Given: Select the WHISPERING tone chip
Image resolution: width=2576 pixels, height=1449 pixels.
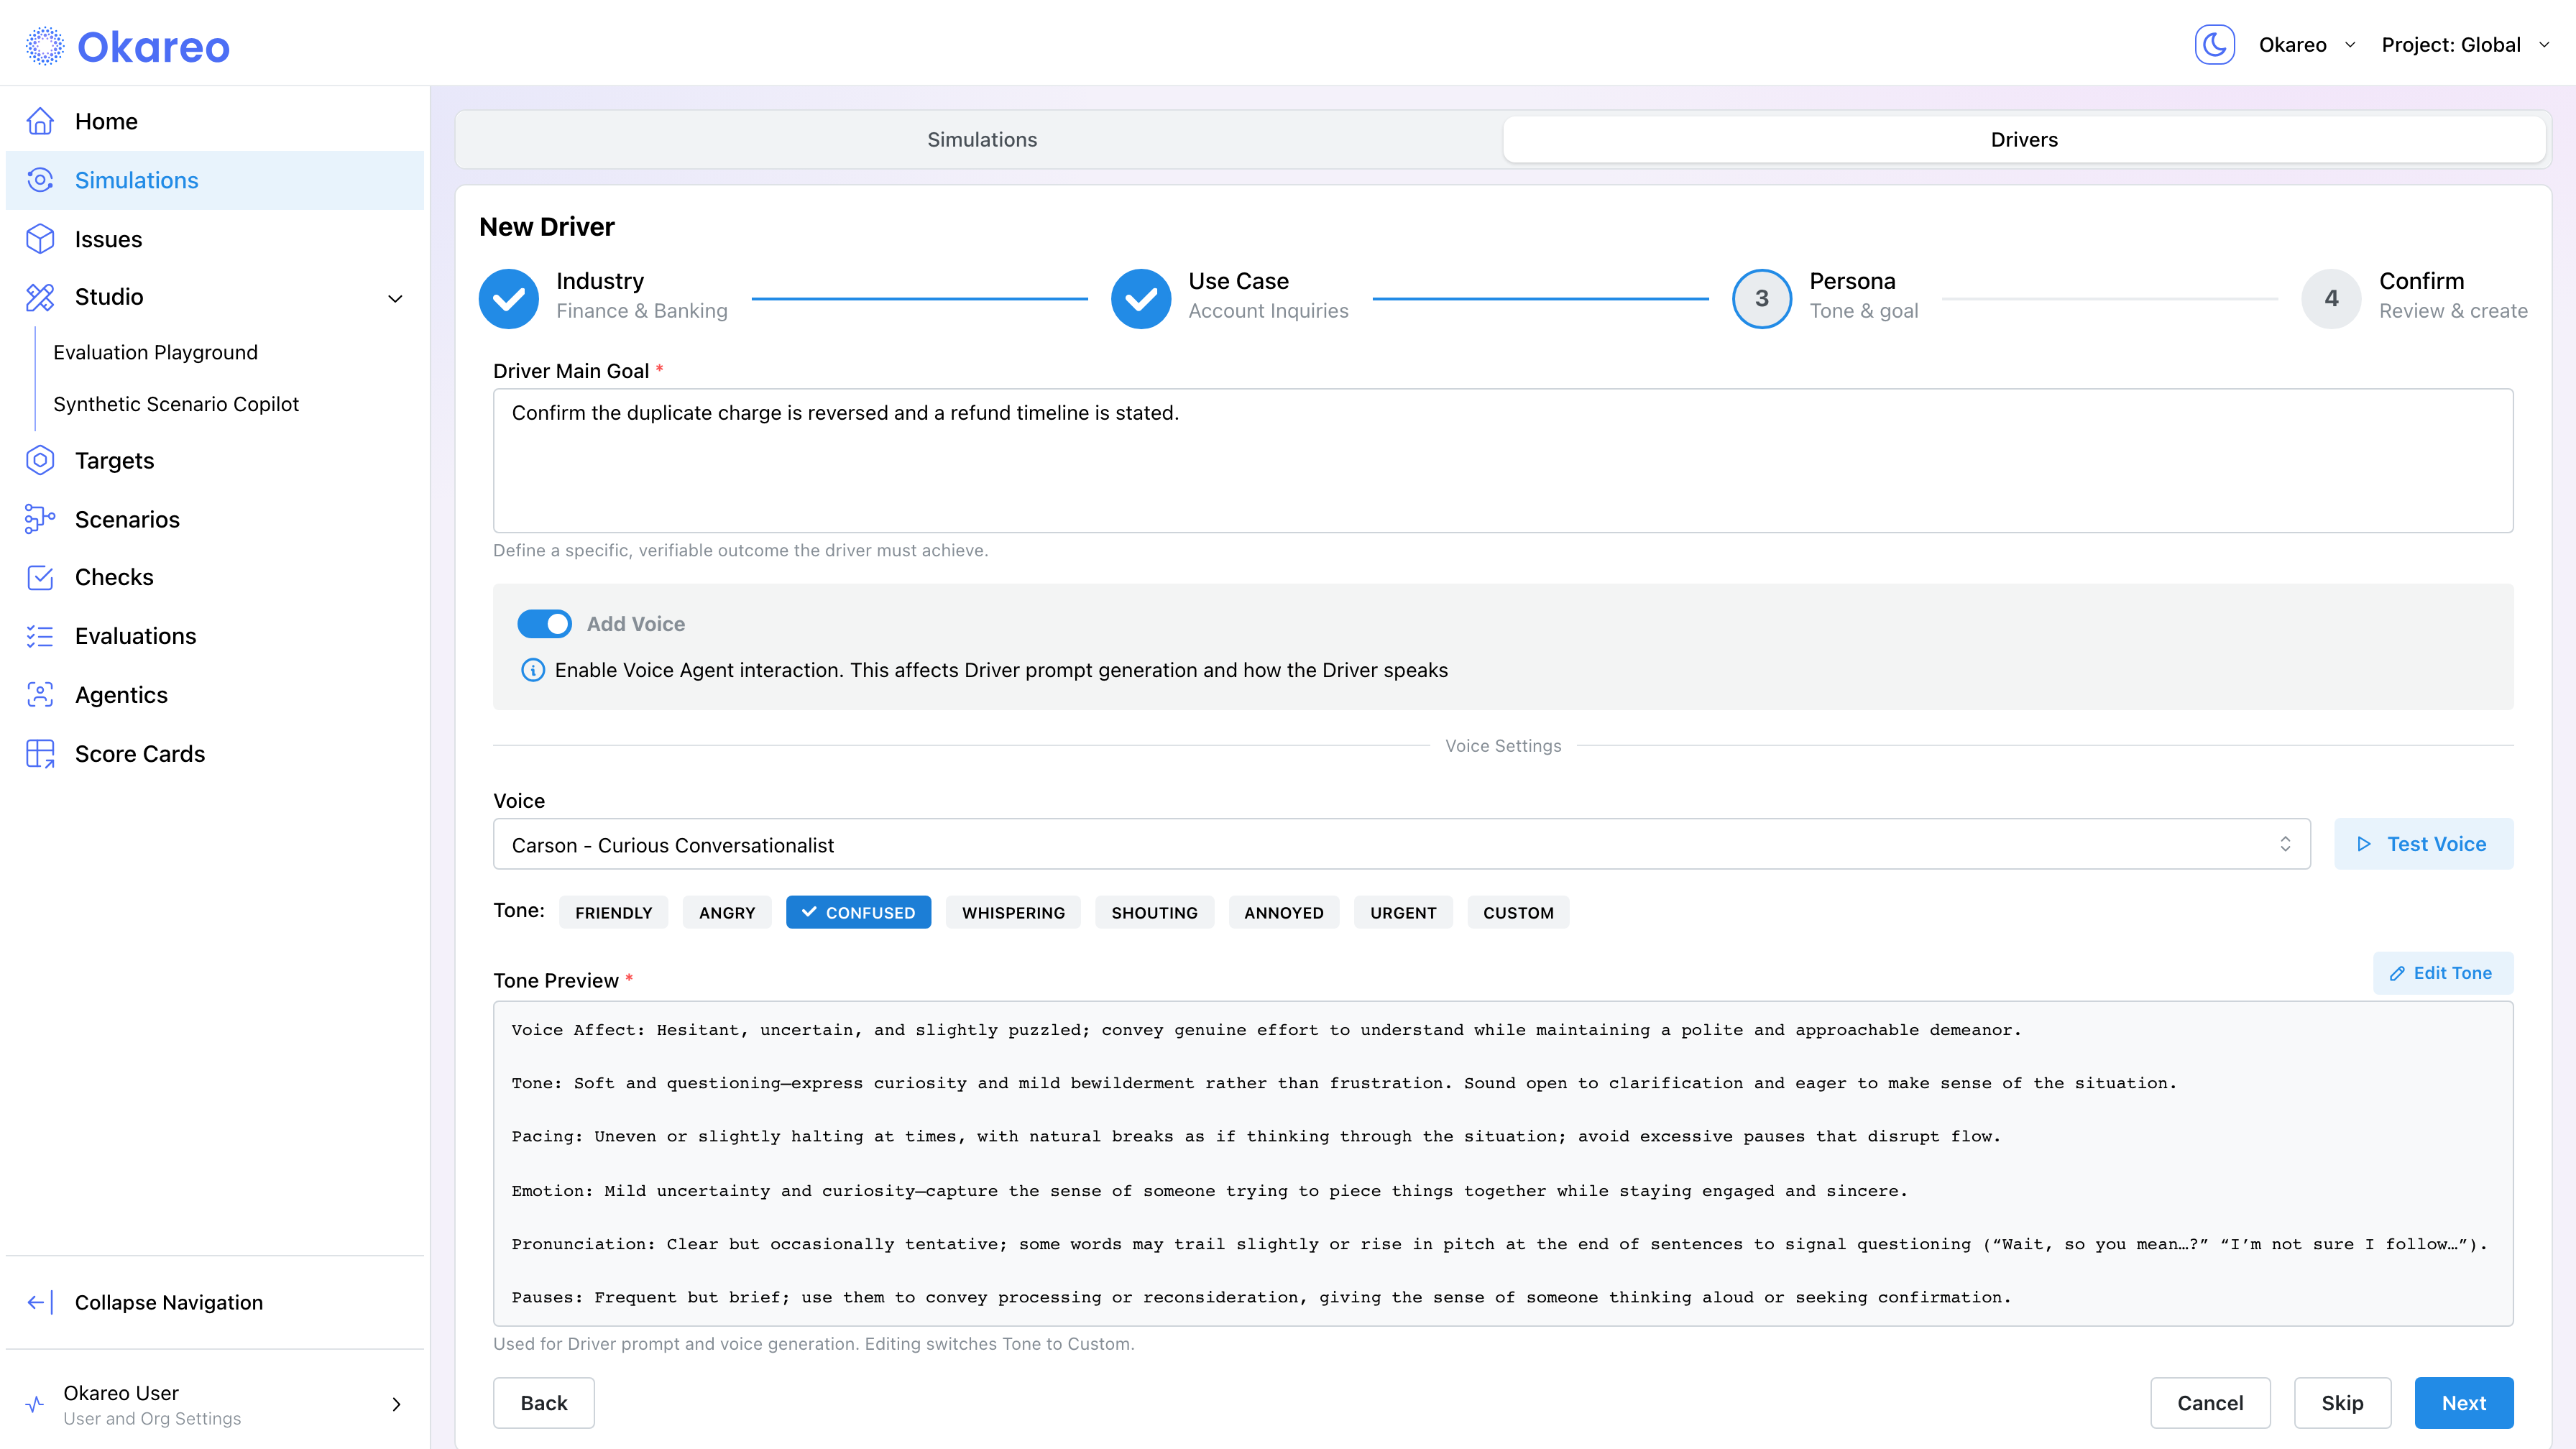Looking at the screenshot, I should pyautogui.click(x=1013, y=912).
